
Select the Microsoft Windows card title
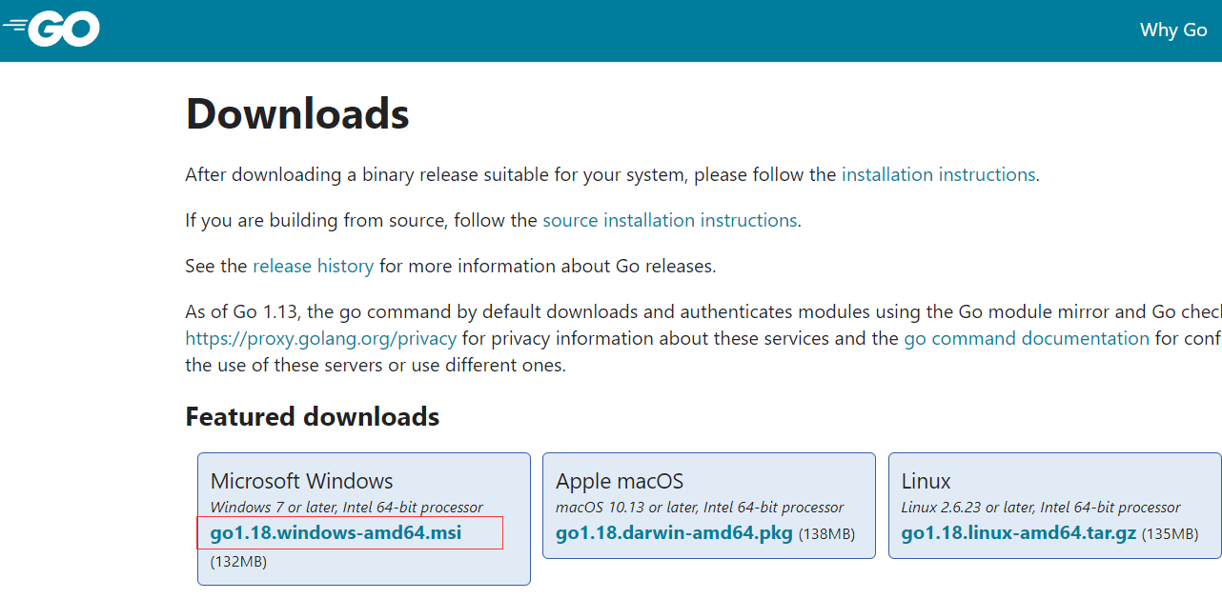(301, 481)
